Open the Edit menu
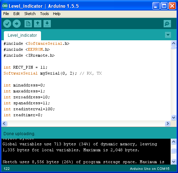Screen dimensions: 178x173 click(x=16, y=14)
